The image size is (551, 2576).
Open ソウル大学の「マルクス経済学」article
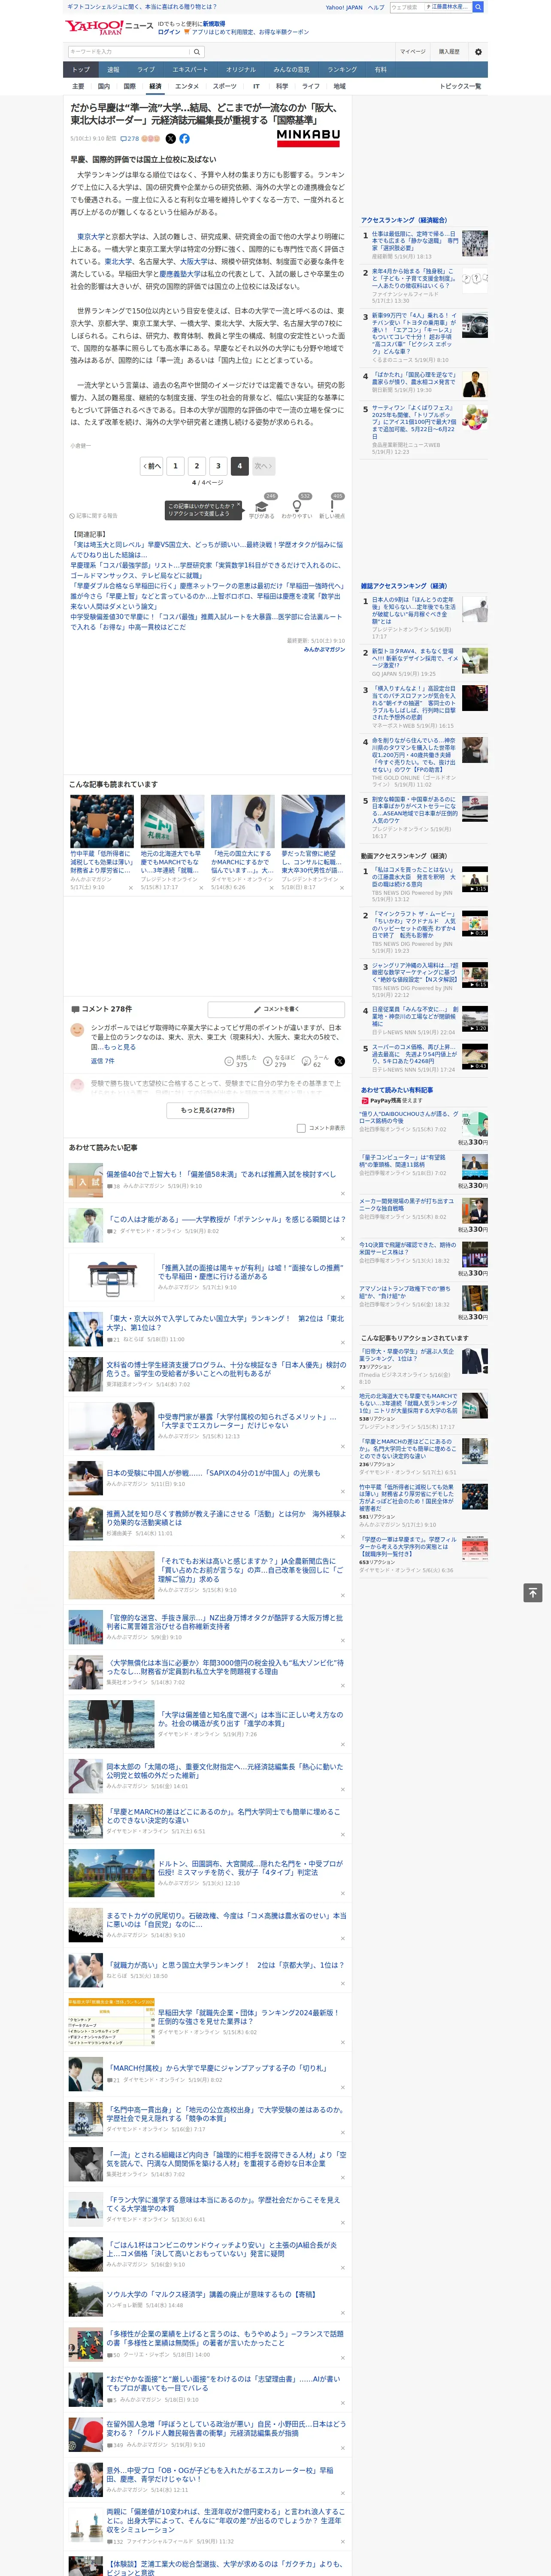(211, 2294)
